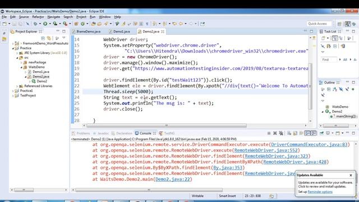Open the Refactor menu

tap(38, 17)
